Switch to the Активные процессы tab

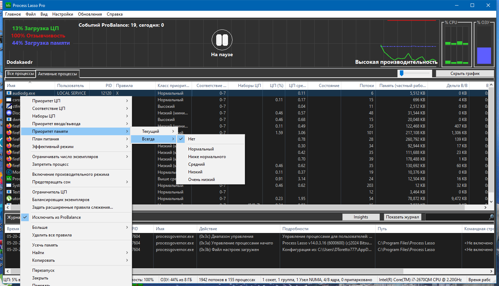58,74
